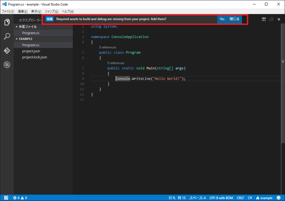Close the Program.cs editor with the X icon

pos(279,19)
